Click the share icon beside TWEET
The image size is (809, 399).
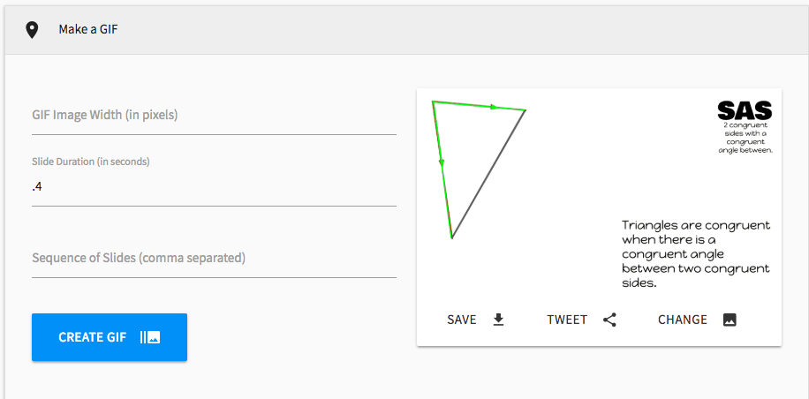click(609, 320)
